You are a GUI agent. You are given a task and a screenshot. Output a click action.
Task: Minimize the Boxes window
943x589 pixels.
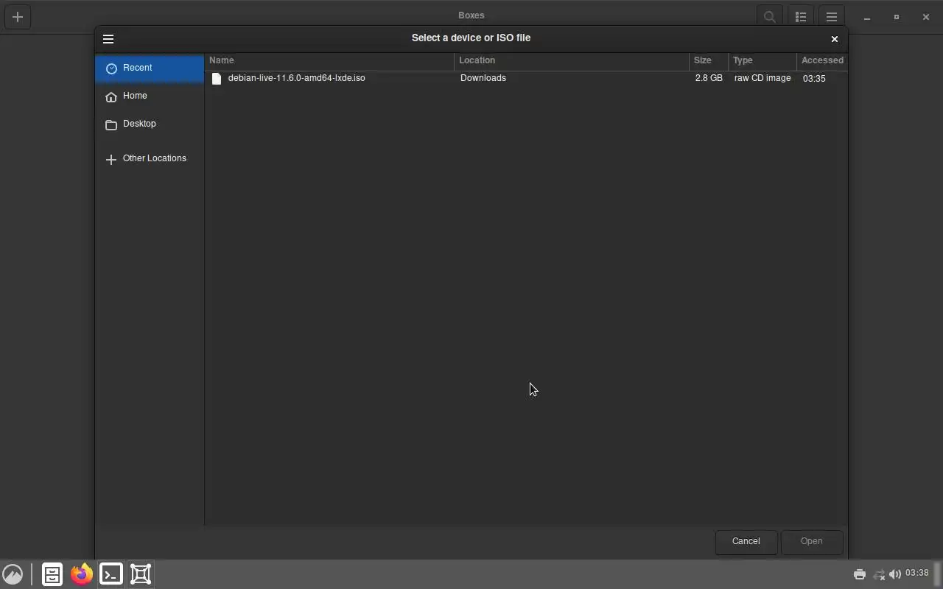tap(867, 17)
